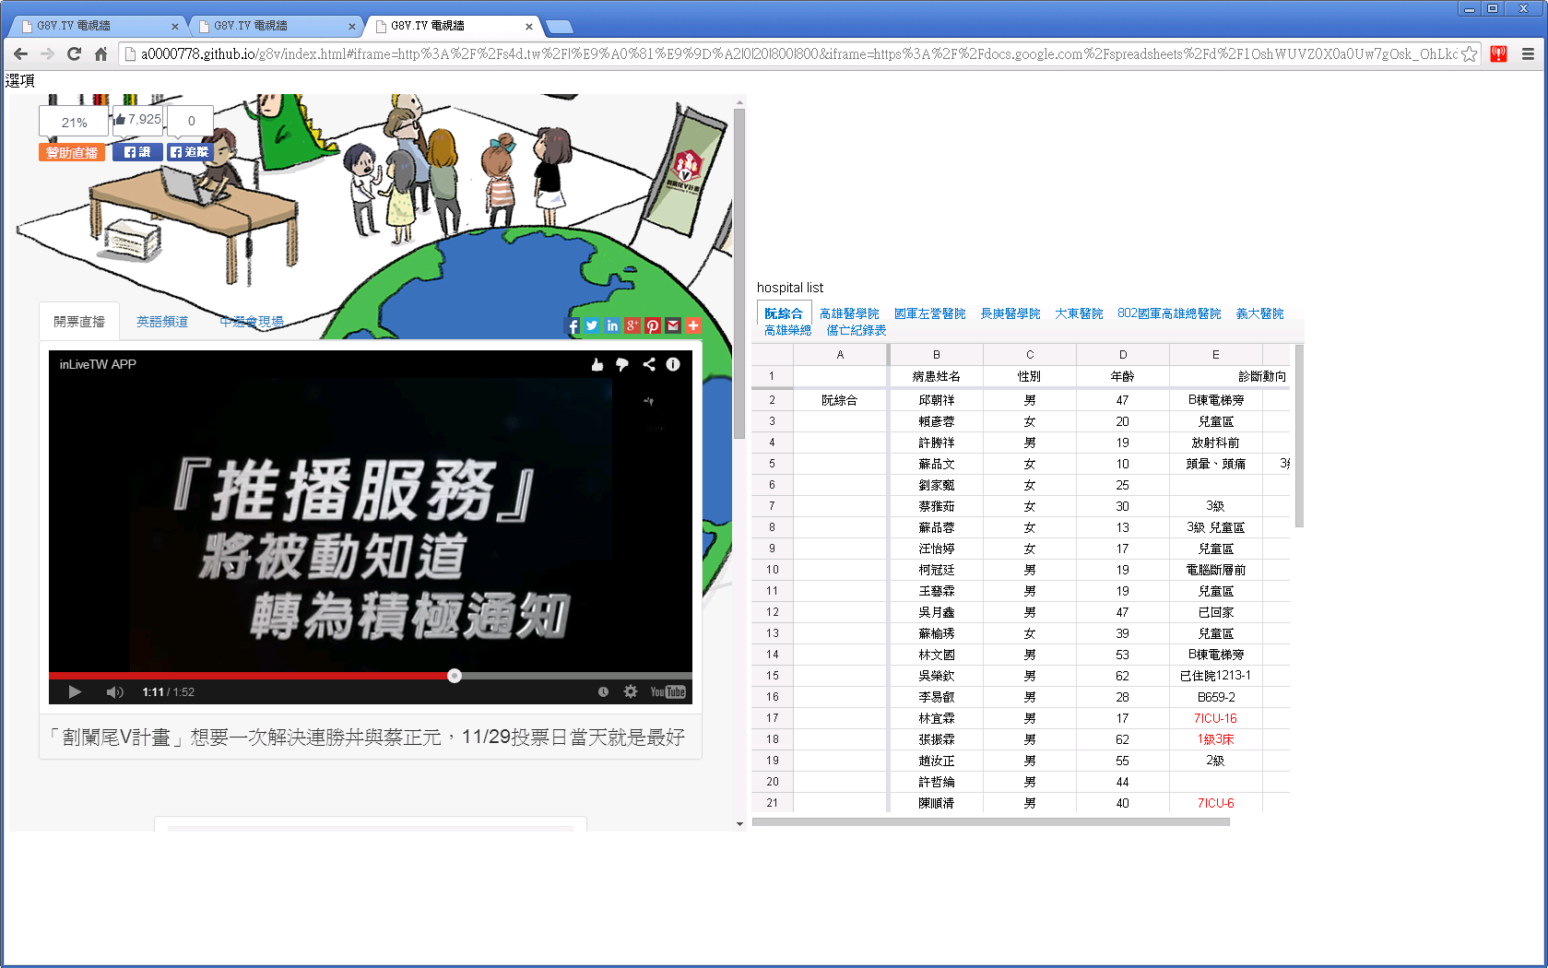Open the video share icon

tap(649, 364)
